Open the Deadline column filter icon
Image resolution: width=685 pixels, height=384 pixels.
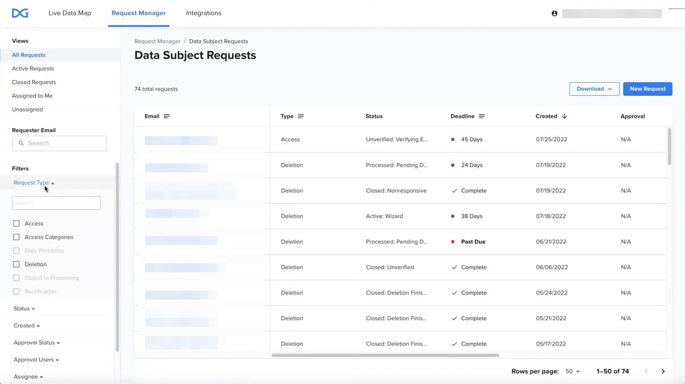[481, 116]
